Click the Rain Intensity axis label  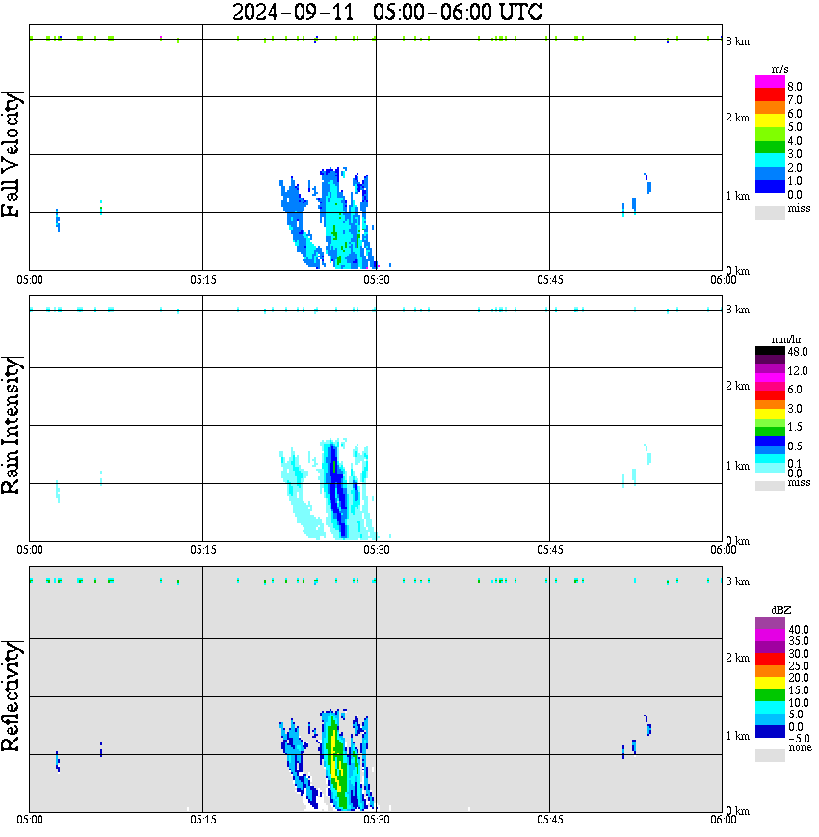tap(12, 425)
